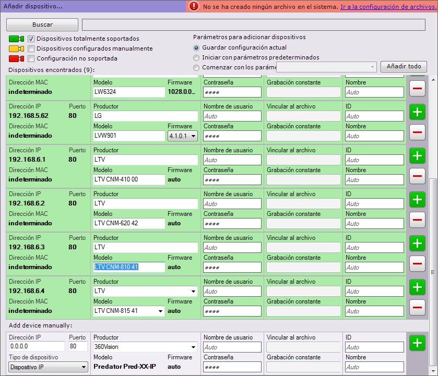Viewport: 438px width, 376px height.
Task: Enable Dispositivos configurados manualmente checkbox
Action: tap(31, 48)
